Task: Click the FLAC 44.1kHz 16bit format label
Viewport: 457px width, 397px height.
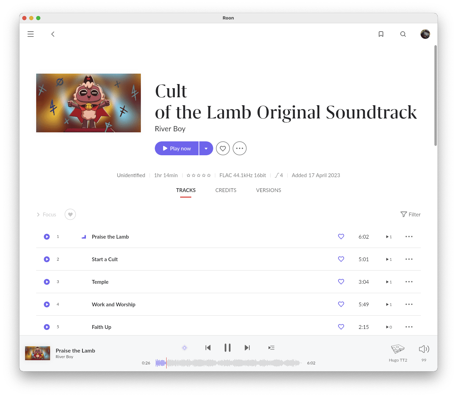Action: click(242, 175)
